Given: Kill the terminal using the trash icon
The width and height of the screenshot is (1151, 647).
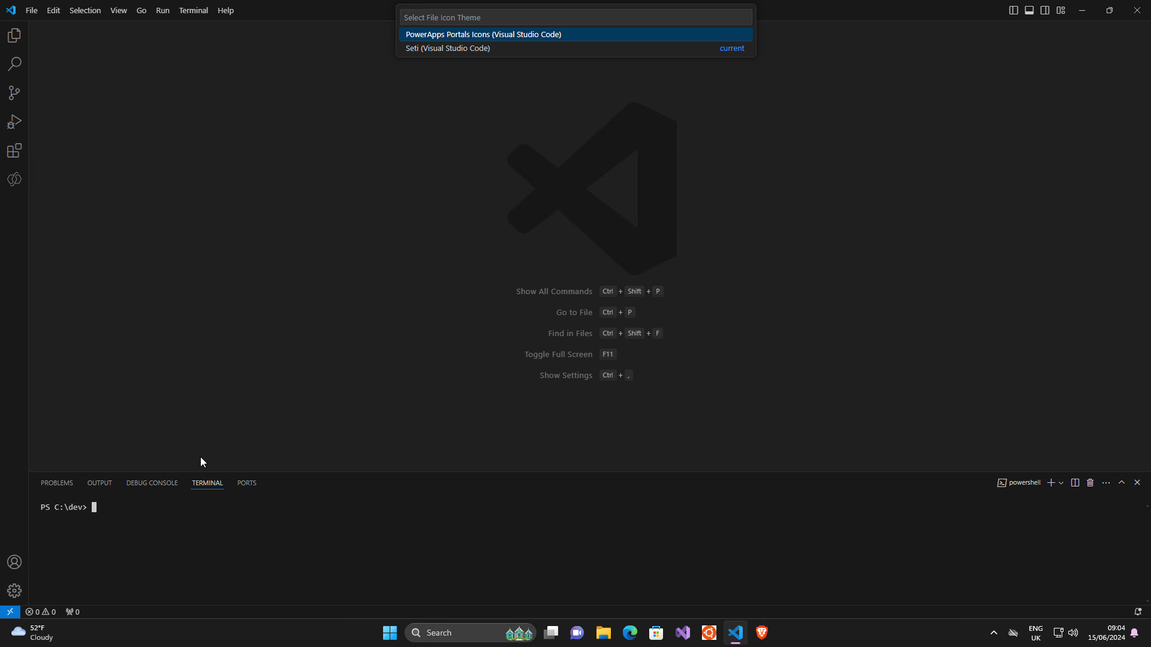Looking at the screenshot, I should pyautogui.click(x=1090, y=482).
